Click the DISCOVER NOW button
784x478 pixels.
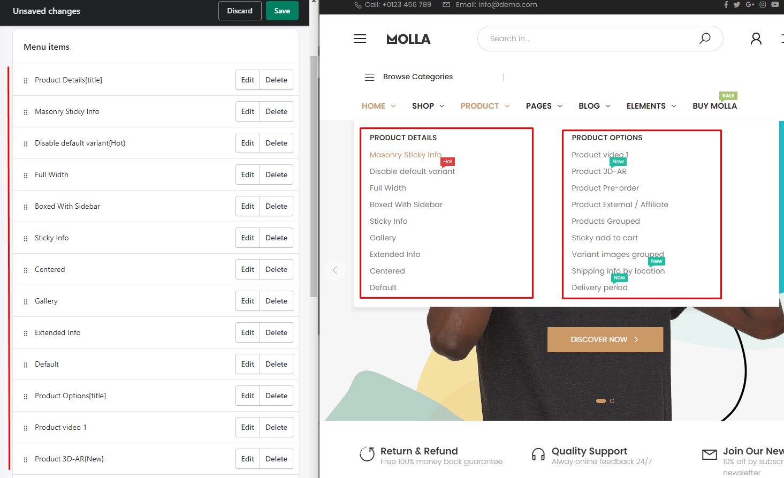605,339
